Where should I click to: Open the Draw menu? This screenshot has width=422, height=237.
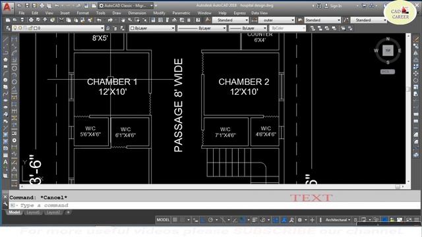pos(117,13)
